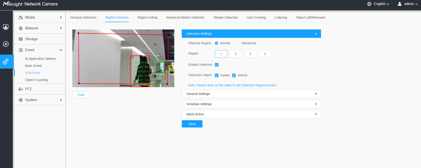Click the camera video preview
This screenshot has width=421, height=168.
click(123, 58)
